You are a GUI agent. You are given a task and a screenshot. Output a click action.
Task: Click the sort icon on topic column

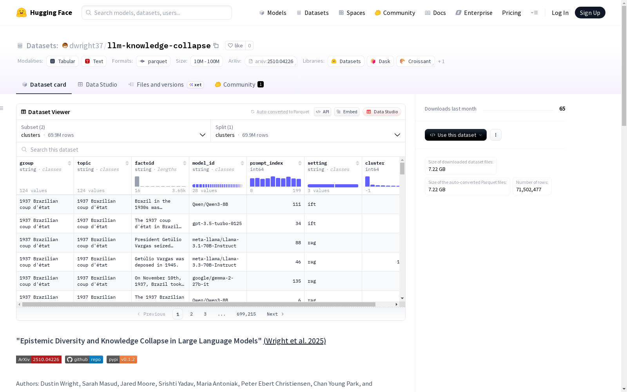pyautogui.click(x=127, y=163)
